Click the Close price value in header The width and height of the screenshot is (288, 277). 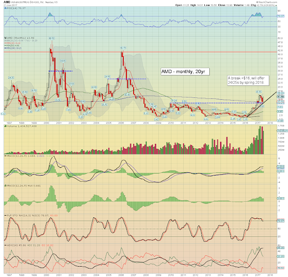tap(229, 5)
